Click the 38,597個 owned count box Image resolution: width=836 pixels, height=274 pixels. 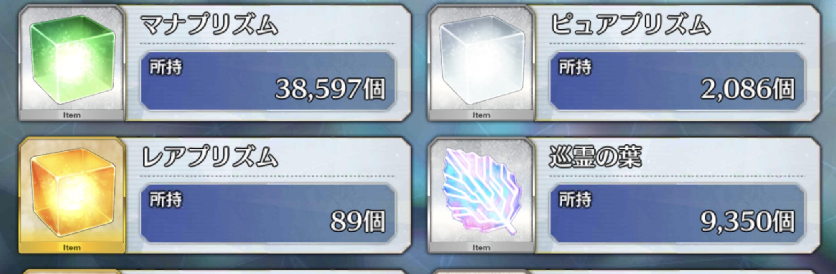tap(268, 81)
